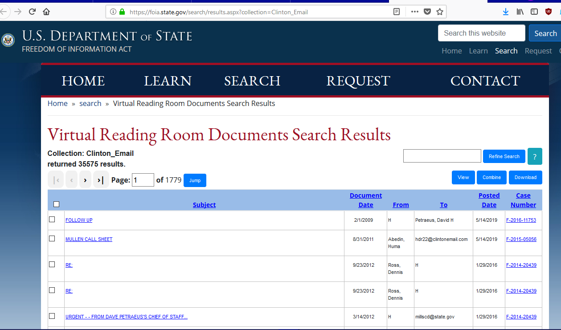Sort results by Document Date column

click(366, 200)
